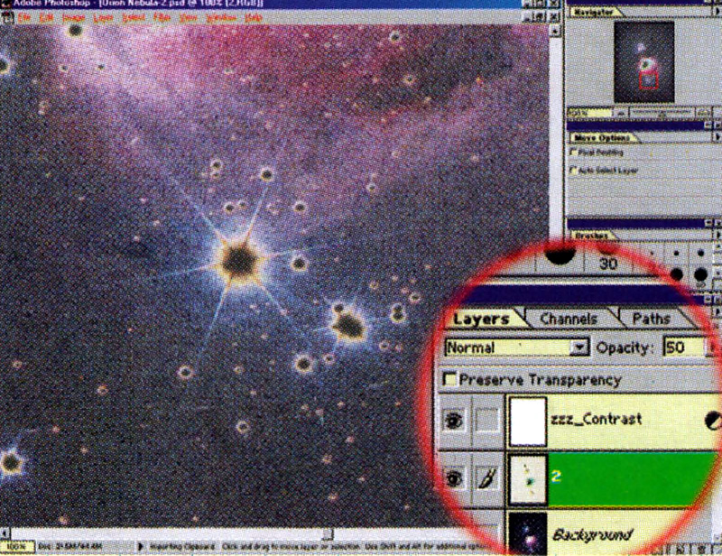Image resolution: width=722 pixels, height=556 pixels.
Task: Open the Select menu
Action: pos(134,18)
